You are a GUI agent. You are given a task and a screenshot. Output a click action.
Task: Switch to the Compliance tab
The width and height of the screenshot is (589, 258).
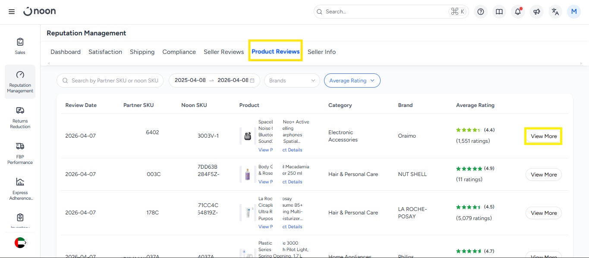179,52
